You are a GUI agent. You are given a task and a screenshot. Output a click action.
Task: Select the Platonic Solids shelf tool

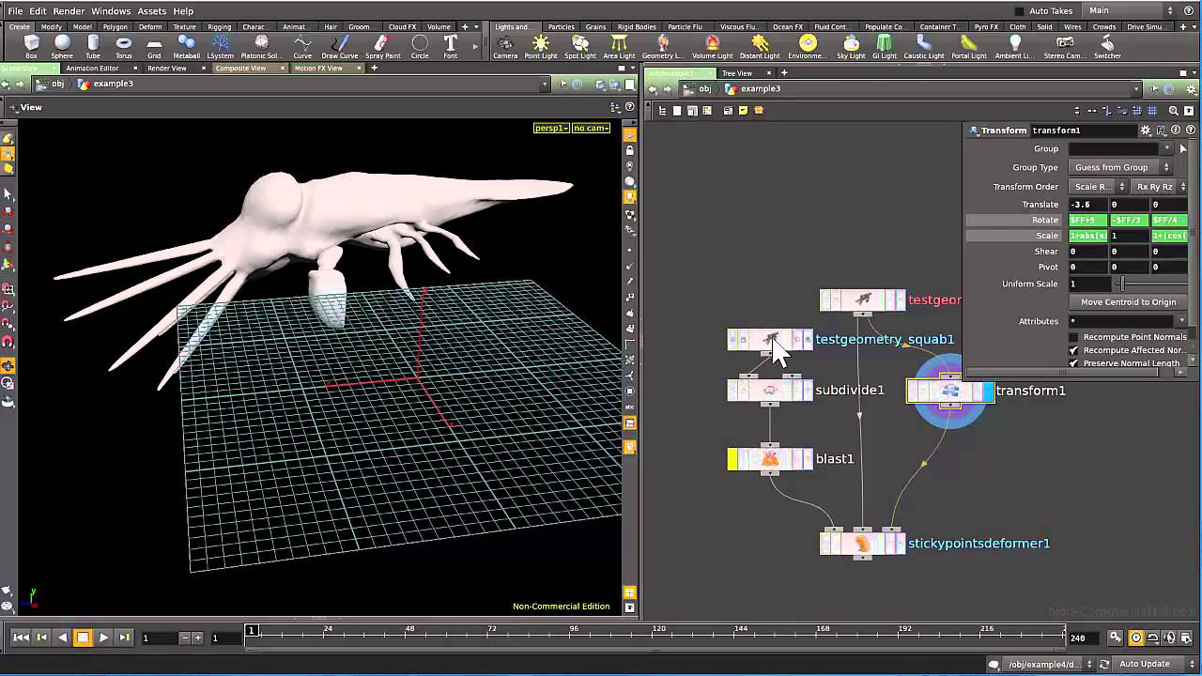coord(261,47)
